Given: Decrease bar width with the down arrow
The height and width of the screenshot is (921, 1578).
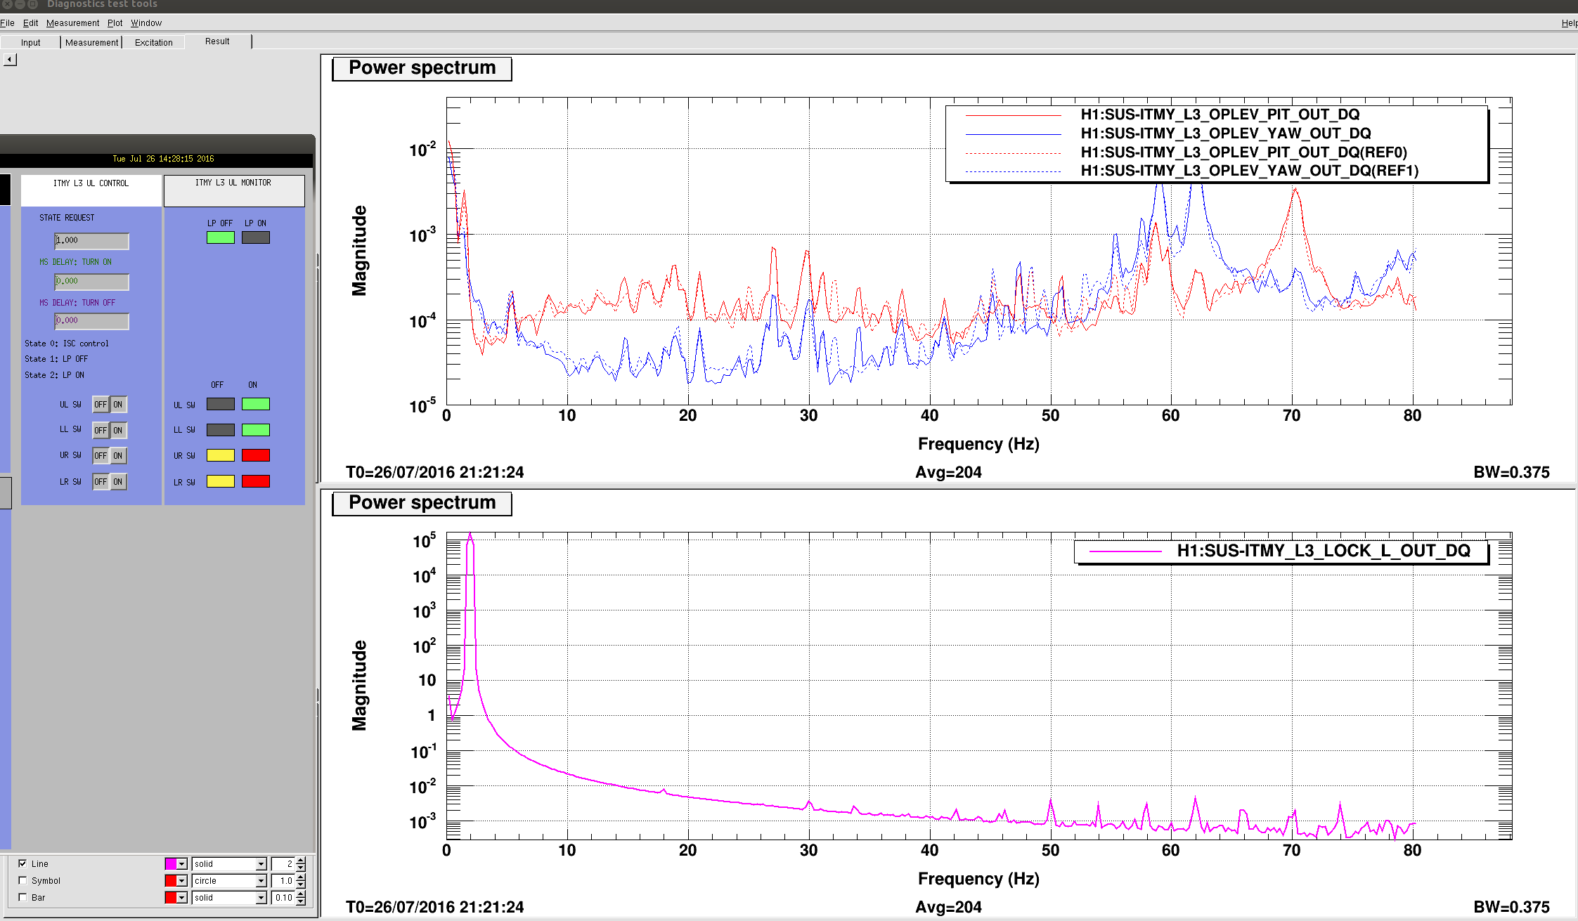Looking at the screenshot, I should (x=301, y=901).
